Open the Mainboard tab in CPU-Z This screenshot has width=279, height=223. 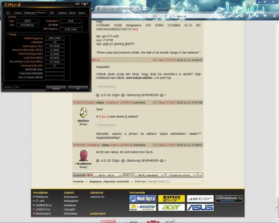30,13
